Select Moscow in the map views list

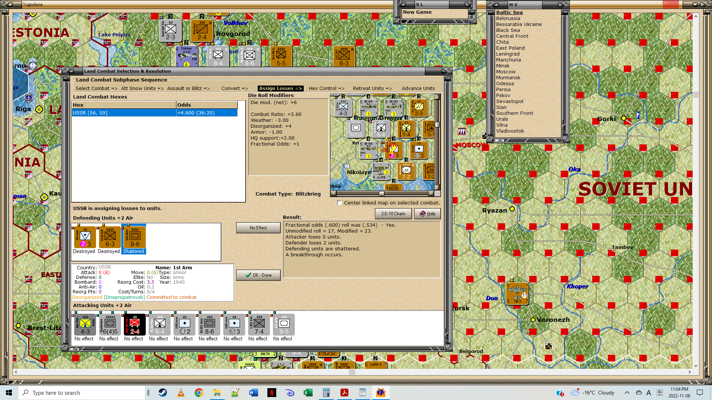pyautogui.click(x=506, y=72)
